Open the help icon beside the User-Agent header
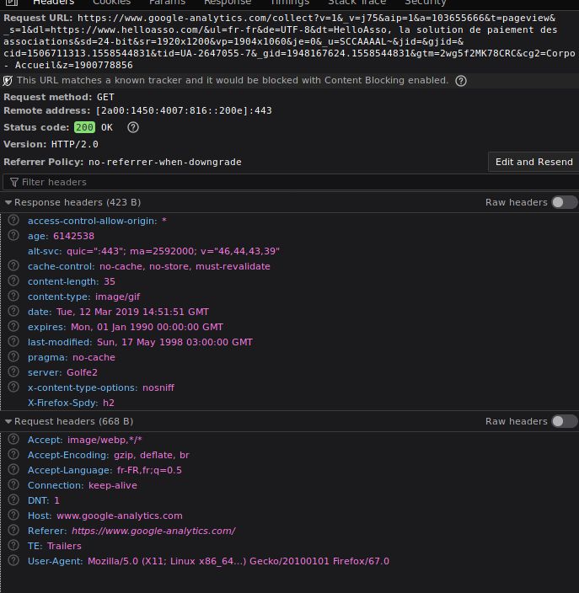This screenshot has width=579, height=593. click(13, 561)
